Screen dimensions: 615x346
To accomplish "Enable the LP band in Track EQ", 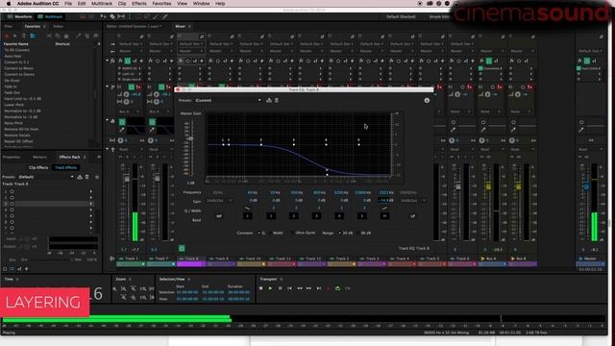I will click(412, 216).
